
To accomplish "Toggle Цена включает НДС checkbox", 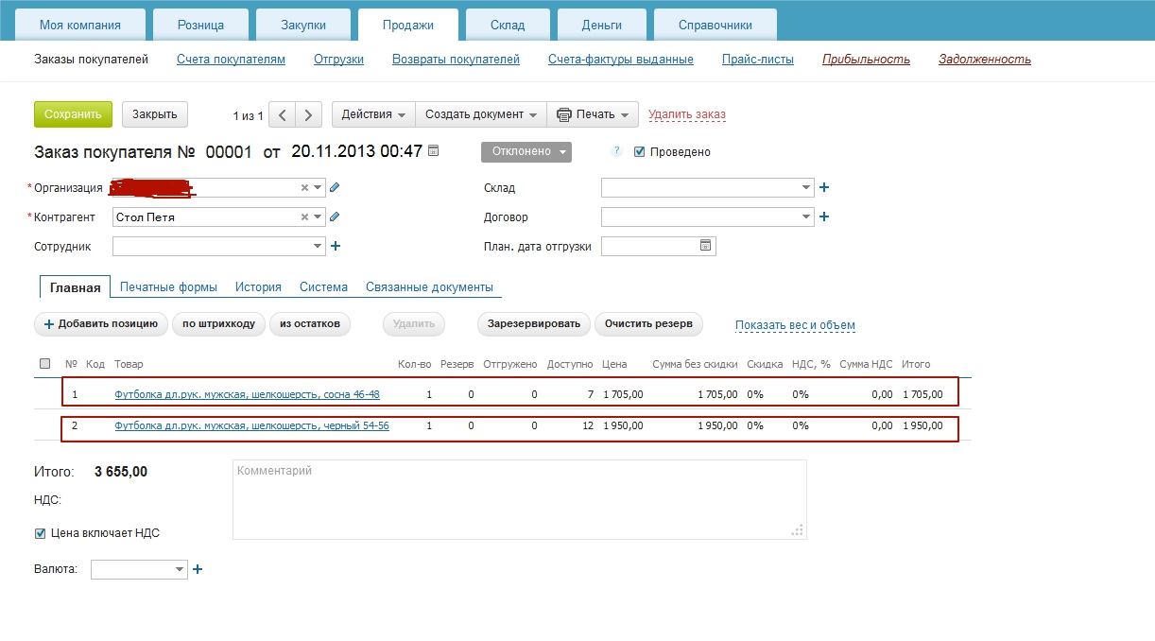I will (41, 533).
